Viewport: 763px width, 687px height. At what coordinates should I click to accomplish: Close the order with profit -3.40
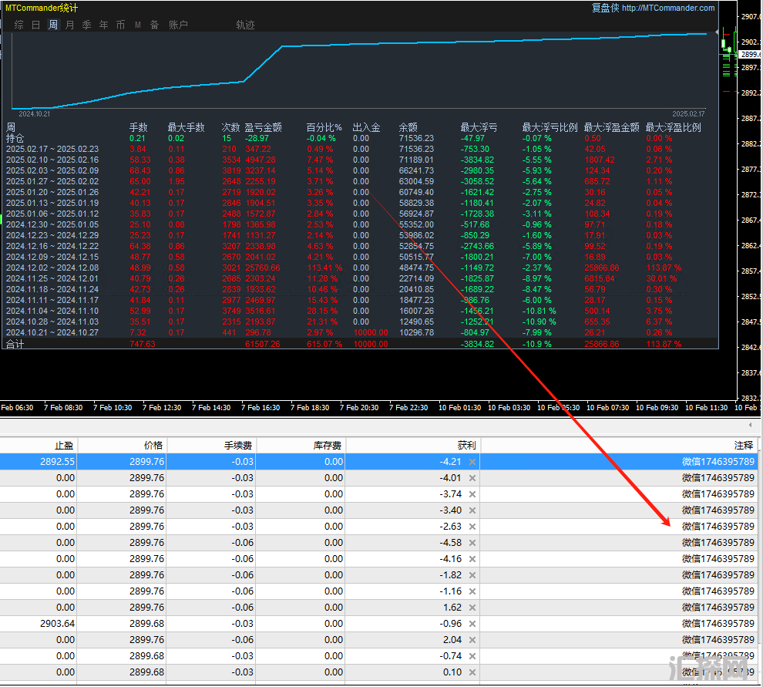pos(472,510)
